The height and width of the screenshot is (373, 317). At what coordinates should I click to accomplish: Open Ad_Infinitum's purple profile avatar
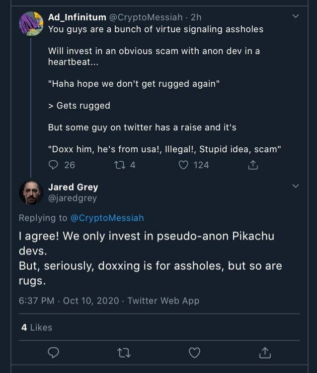31,23
